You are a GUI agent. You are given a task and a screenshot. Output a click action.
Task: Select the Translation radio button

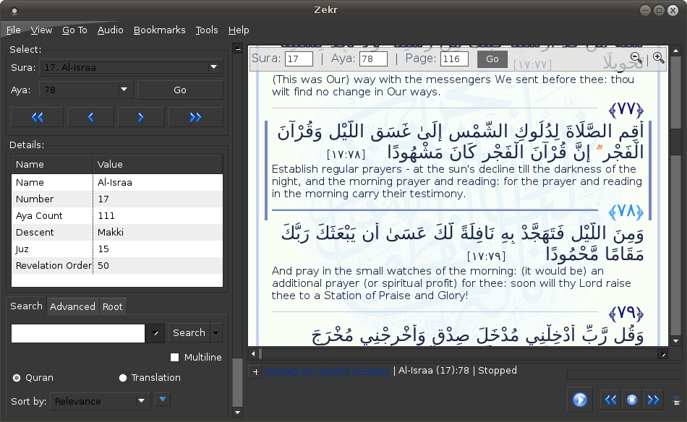pos(123,378)
